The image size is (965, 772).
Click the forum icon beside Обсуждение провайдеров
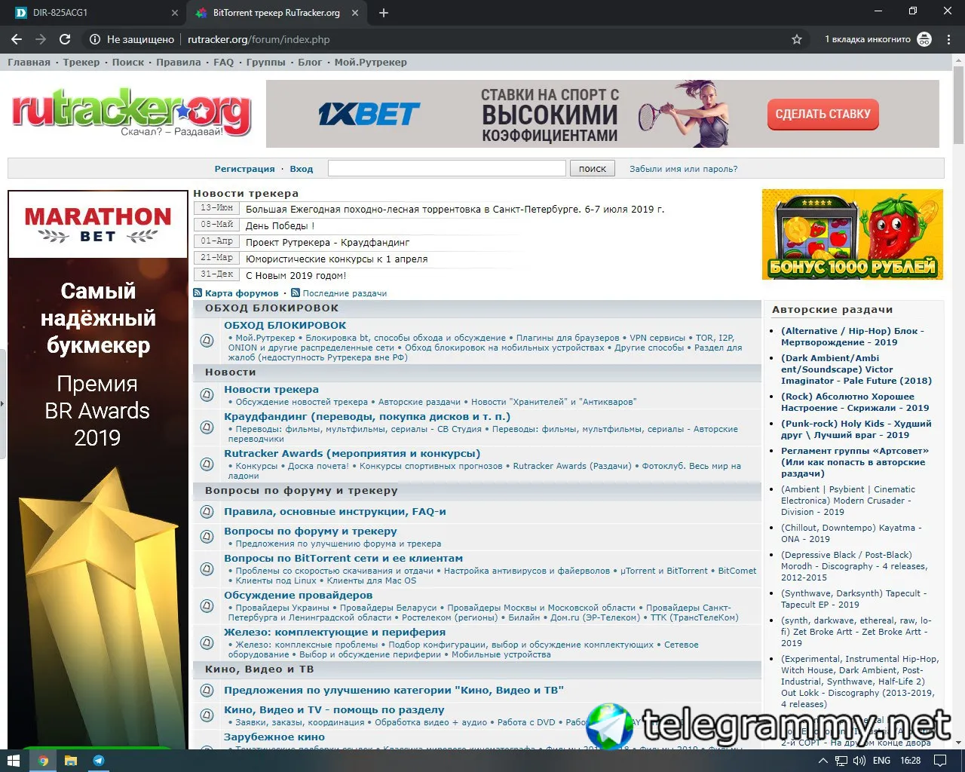point(207,606)
